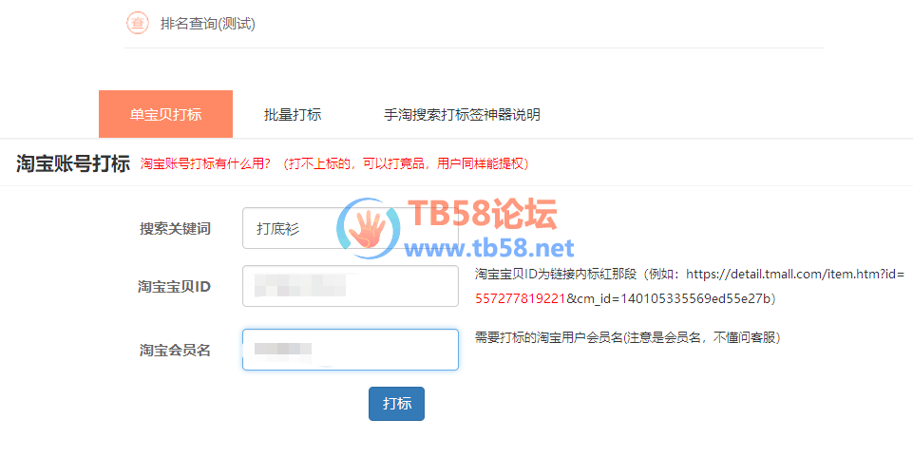Screen dimensions: 913x457
Task: Click the 淘宝账号打标 section heading
Action: 73,163
